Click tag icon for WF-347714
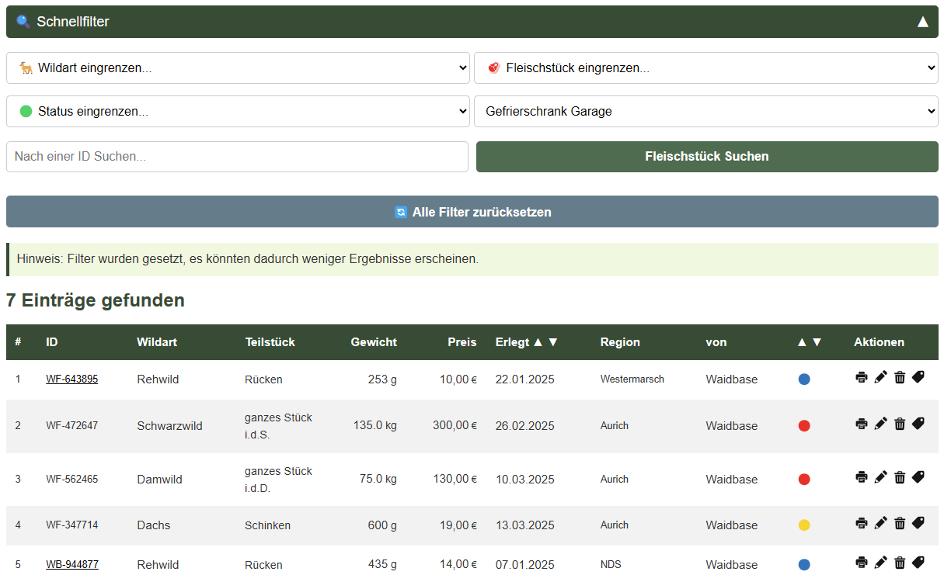 tap(918, 523)
